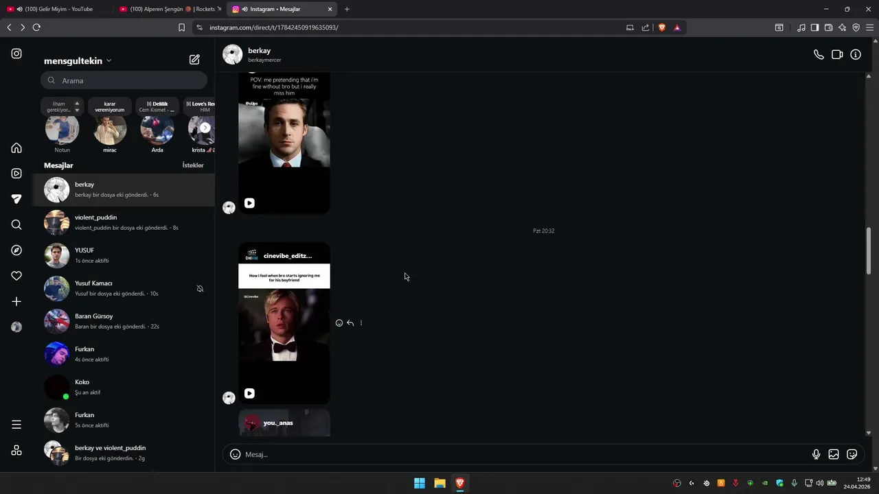Switch to Alperen Şengün Rockets tab

point(170,9)
